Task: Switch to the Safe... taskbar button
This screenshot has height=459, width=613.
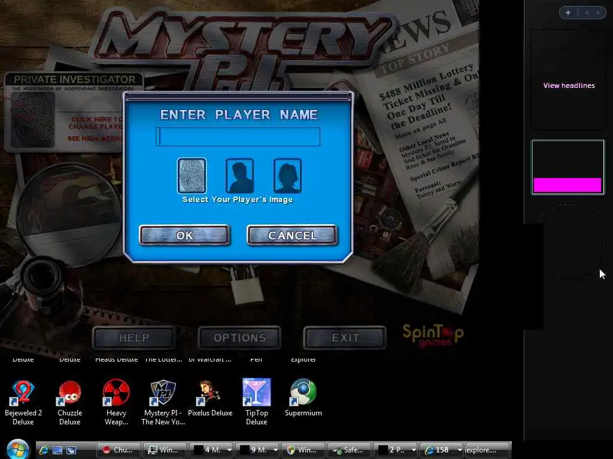Action: pyautogui.click(x=349, y=450)
